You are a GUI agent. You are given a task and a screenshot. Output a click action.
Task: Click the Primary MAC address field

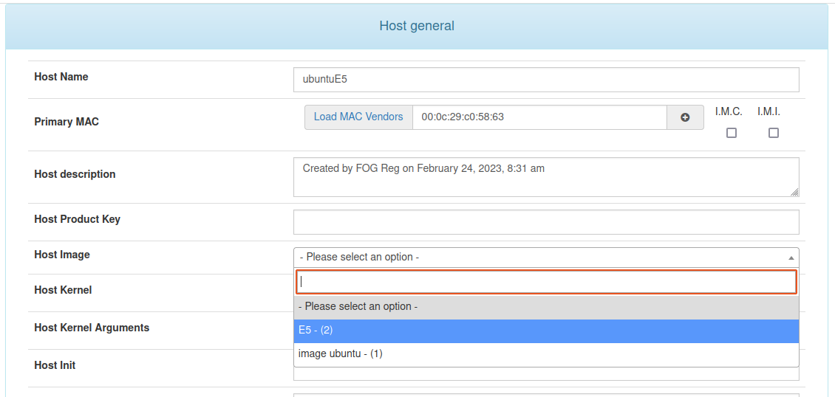tap(539, 117)
